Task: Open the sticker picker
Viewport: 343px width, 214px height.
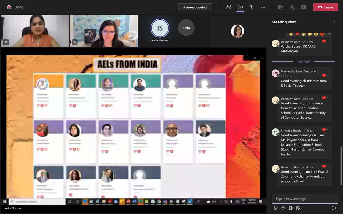Action: tap(298, 208)
